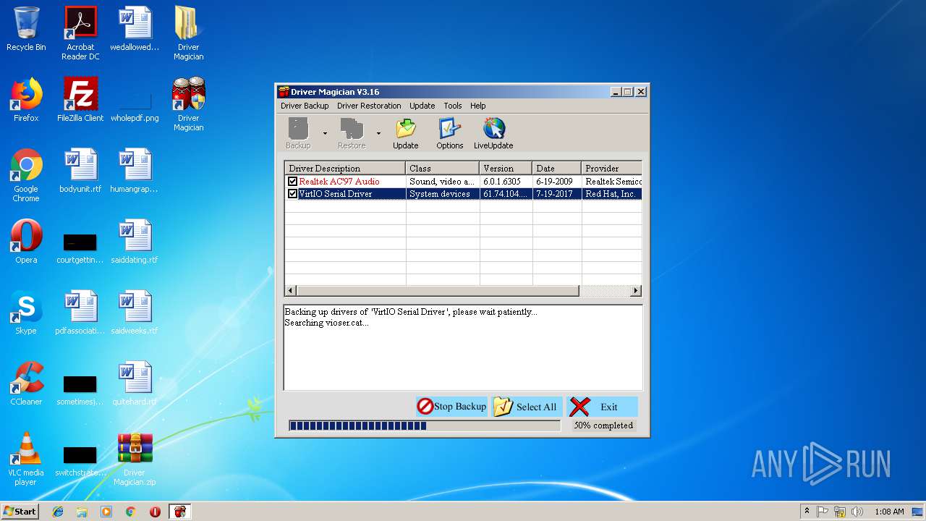926x521 pixels.
Task: Open the Driver Backup menu
Action: [x=305, y=106]
